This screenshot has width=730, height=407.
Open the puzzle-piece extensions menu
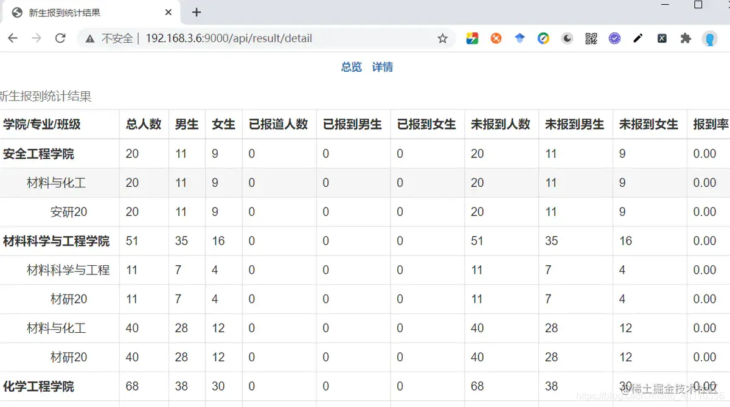[686, 38]
